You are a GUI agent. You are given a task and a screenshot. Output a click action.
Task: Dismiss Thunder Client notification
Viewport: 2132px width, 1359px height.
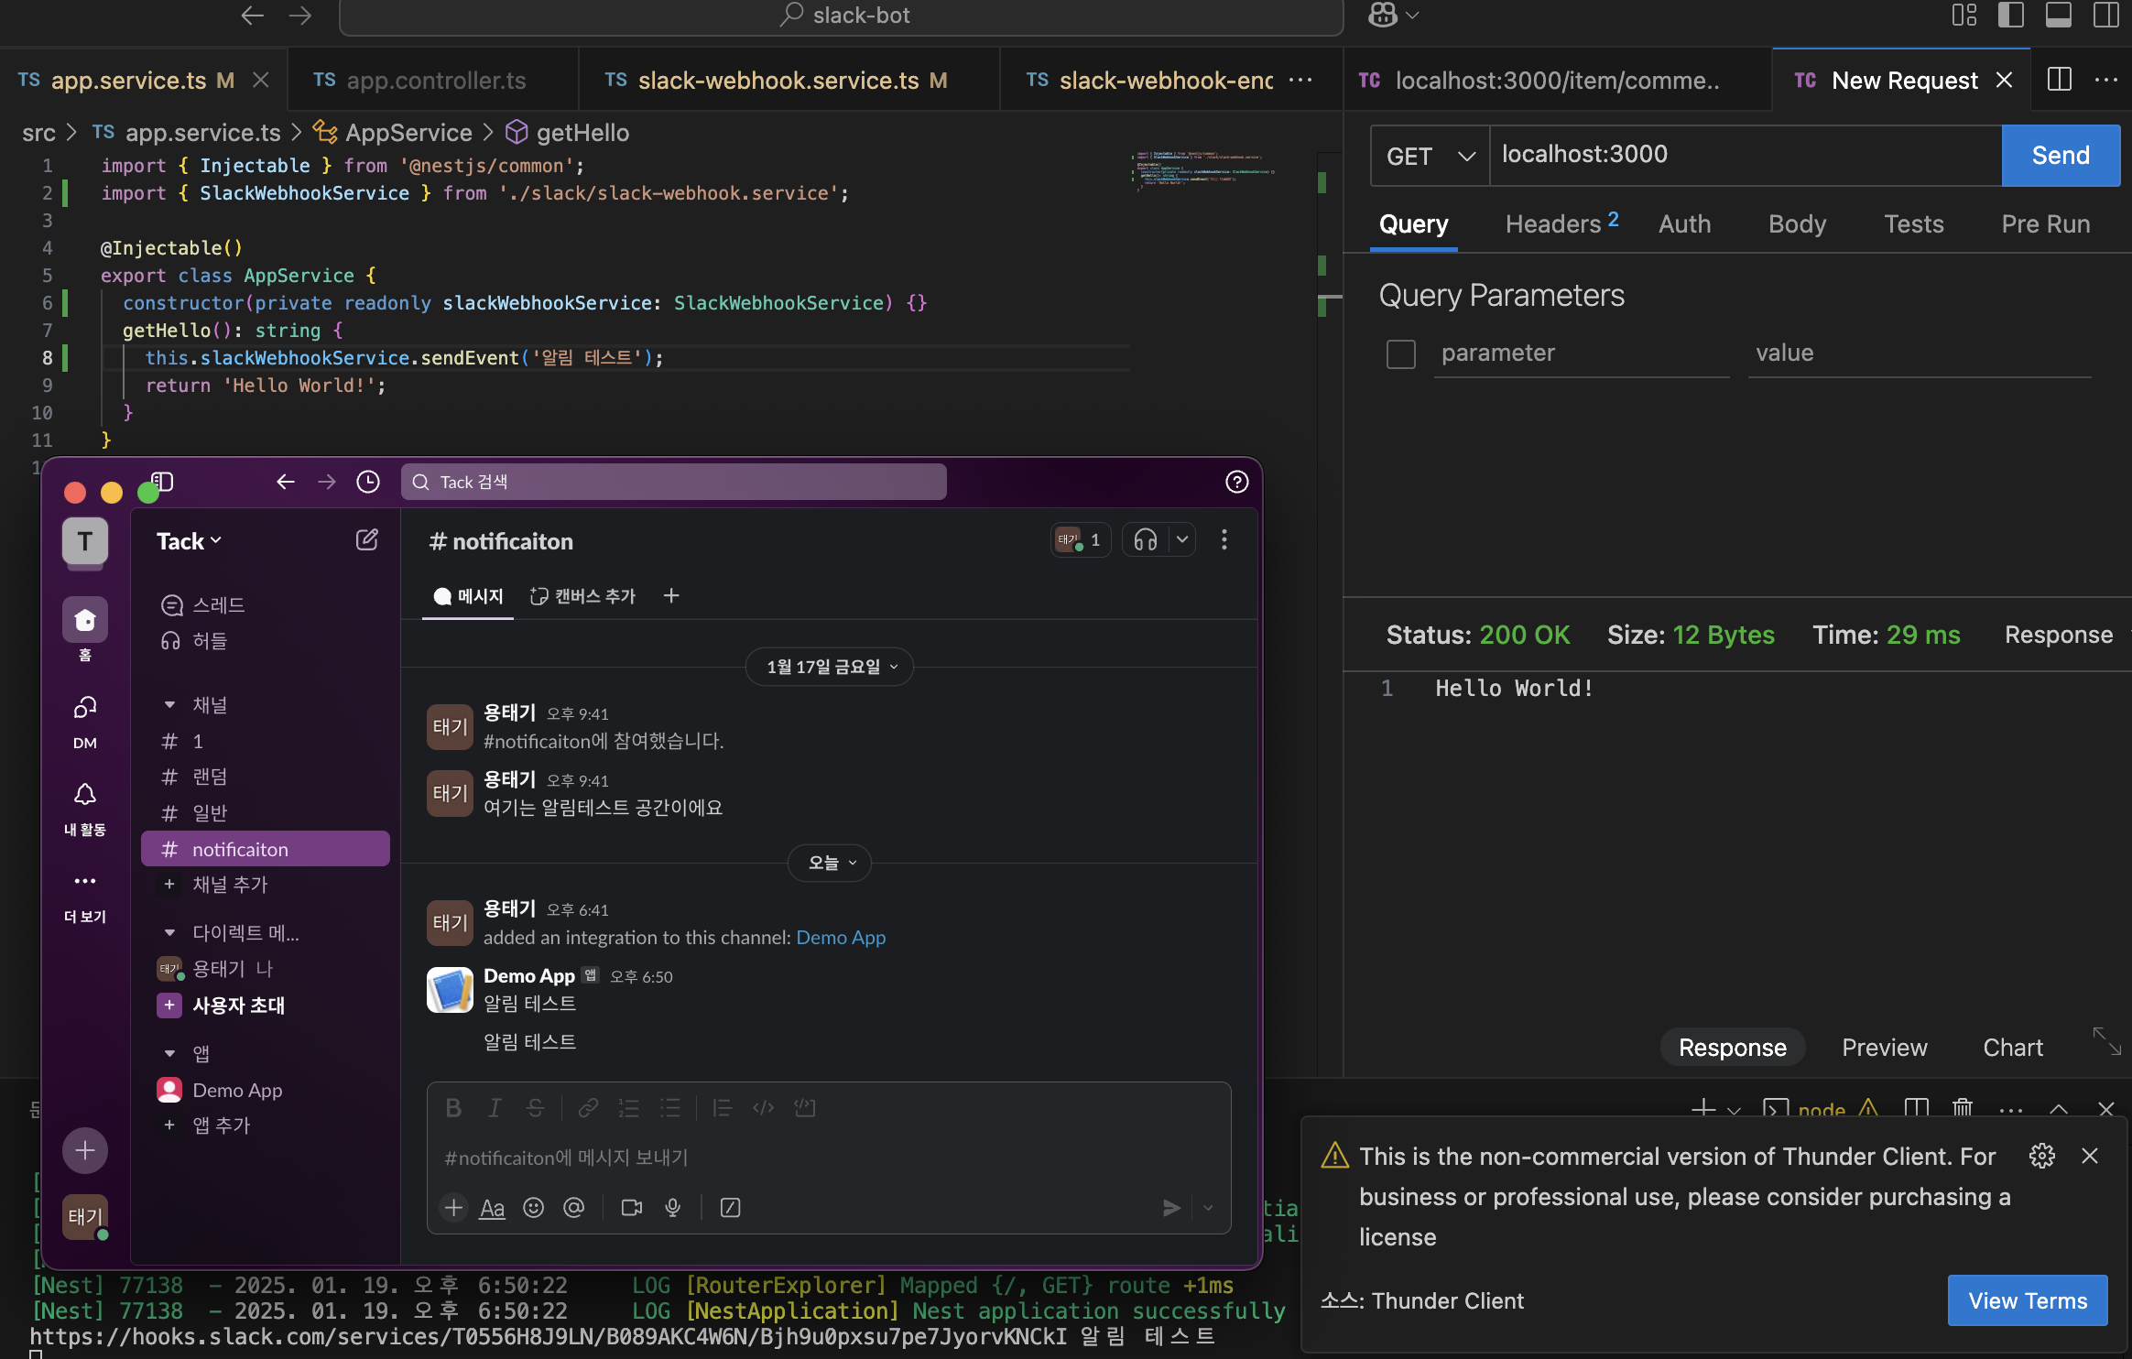(2090, 1156)
